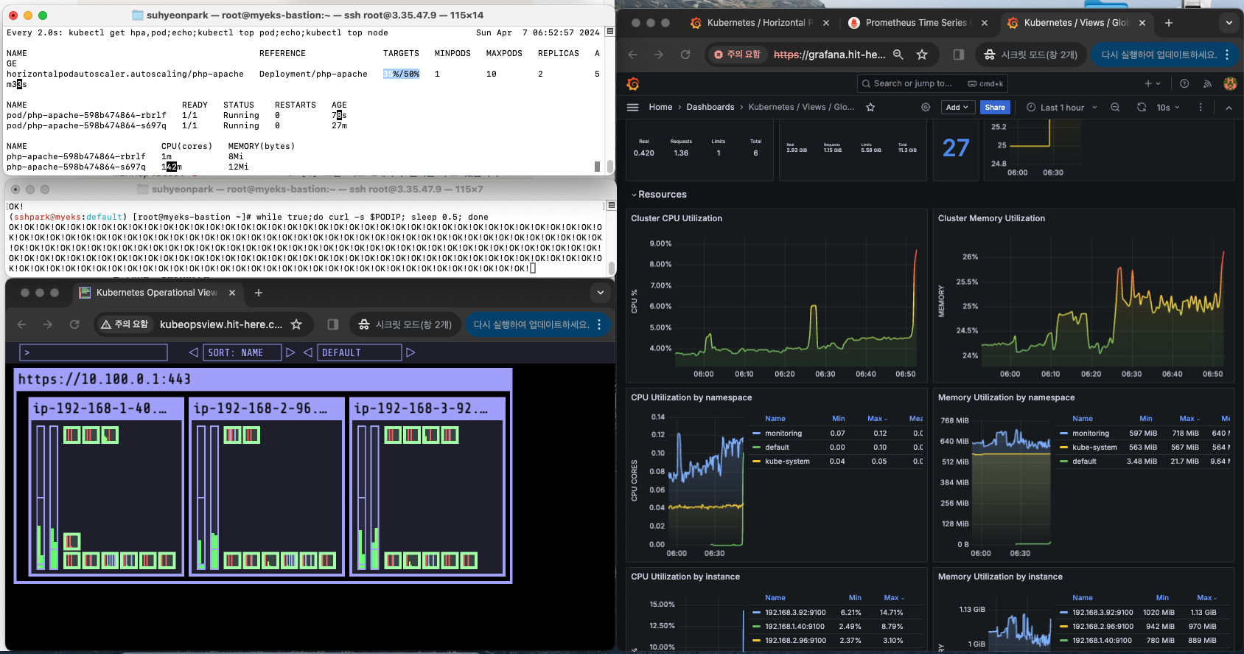This screenshot has height=654, width=1244.
Task: Toggle side panel in Grafana browser window
Action: point(958,54)
